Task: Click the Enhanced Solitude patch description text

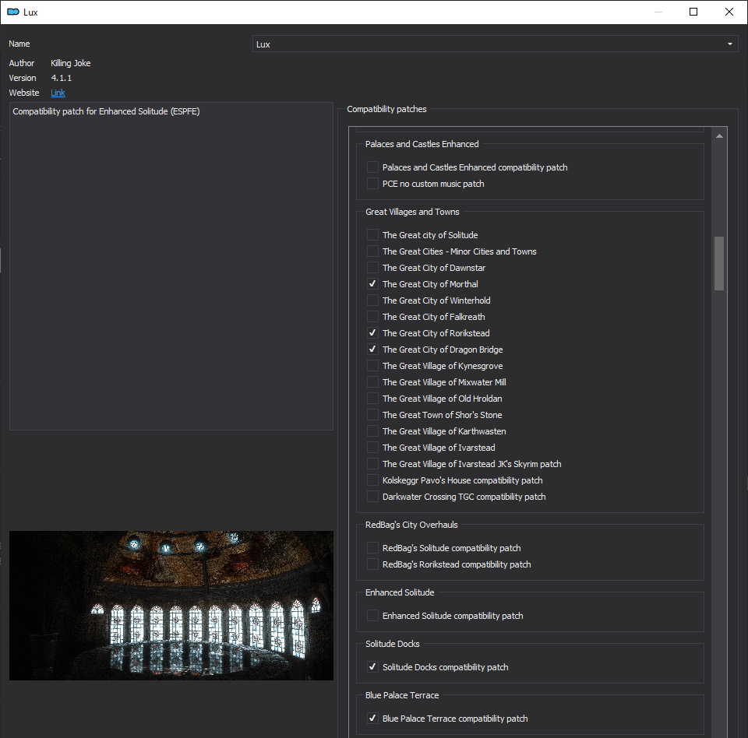Action: pyautogui.click(x=106, y=111)
